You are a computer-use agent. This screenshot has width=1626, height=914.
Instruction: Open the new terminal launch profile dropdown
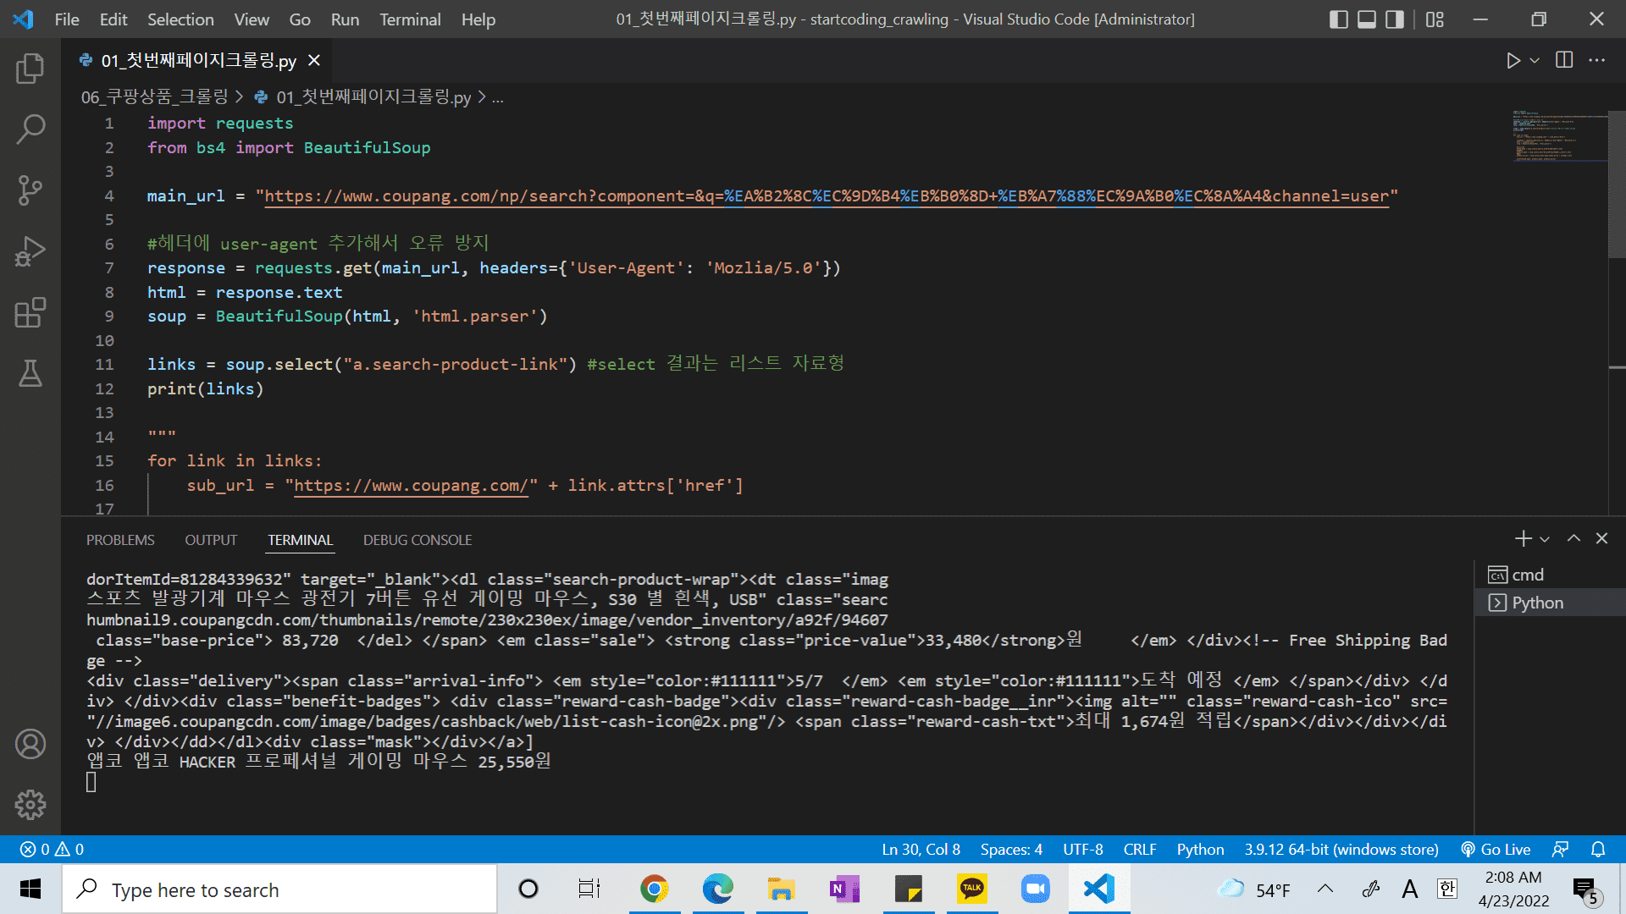pos(1545,539)
